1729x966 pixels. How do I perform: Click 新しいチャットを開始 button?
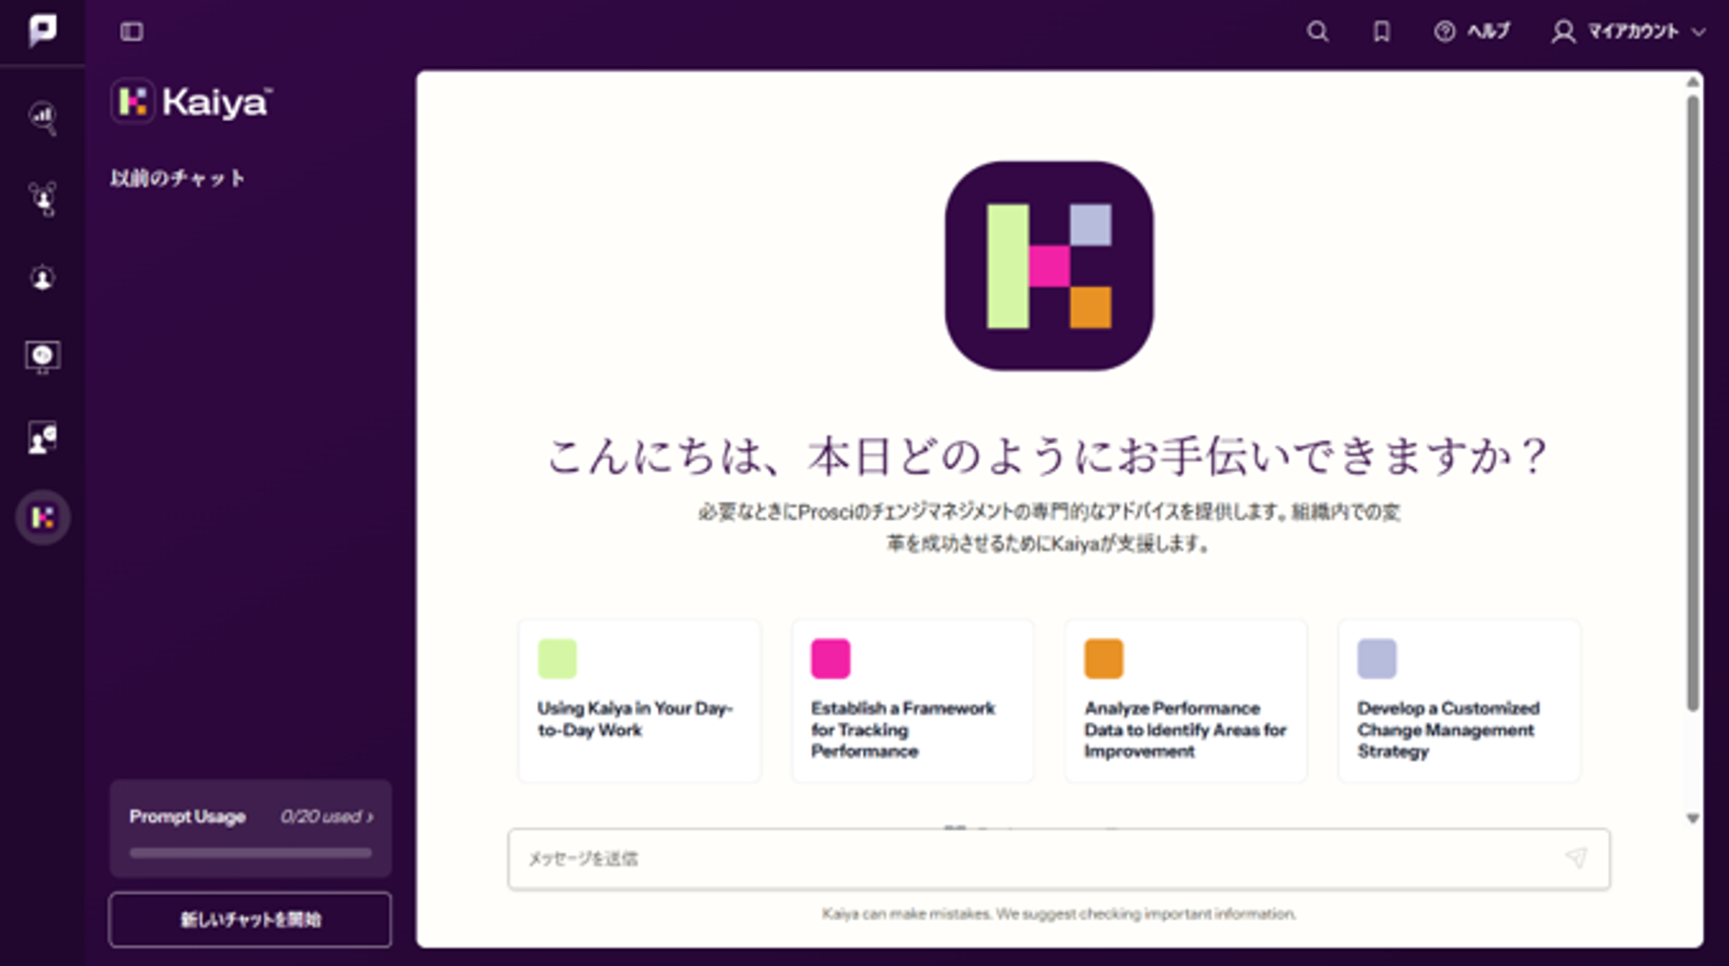pos(250,919)
